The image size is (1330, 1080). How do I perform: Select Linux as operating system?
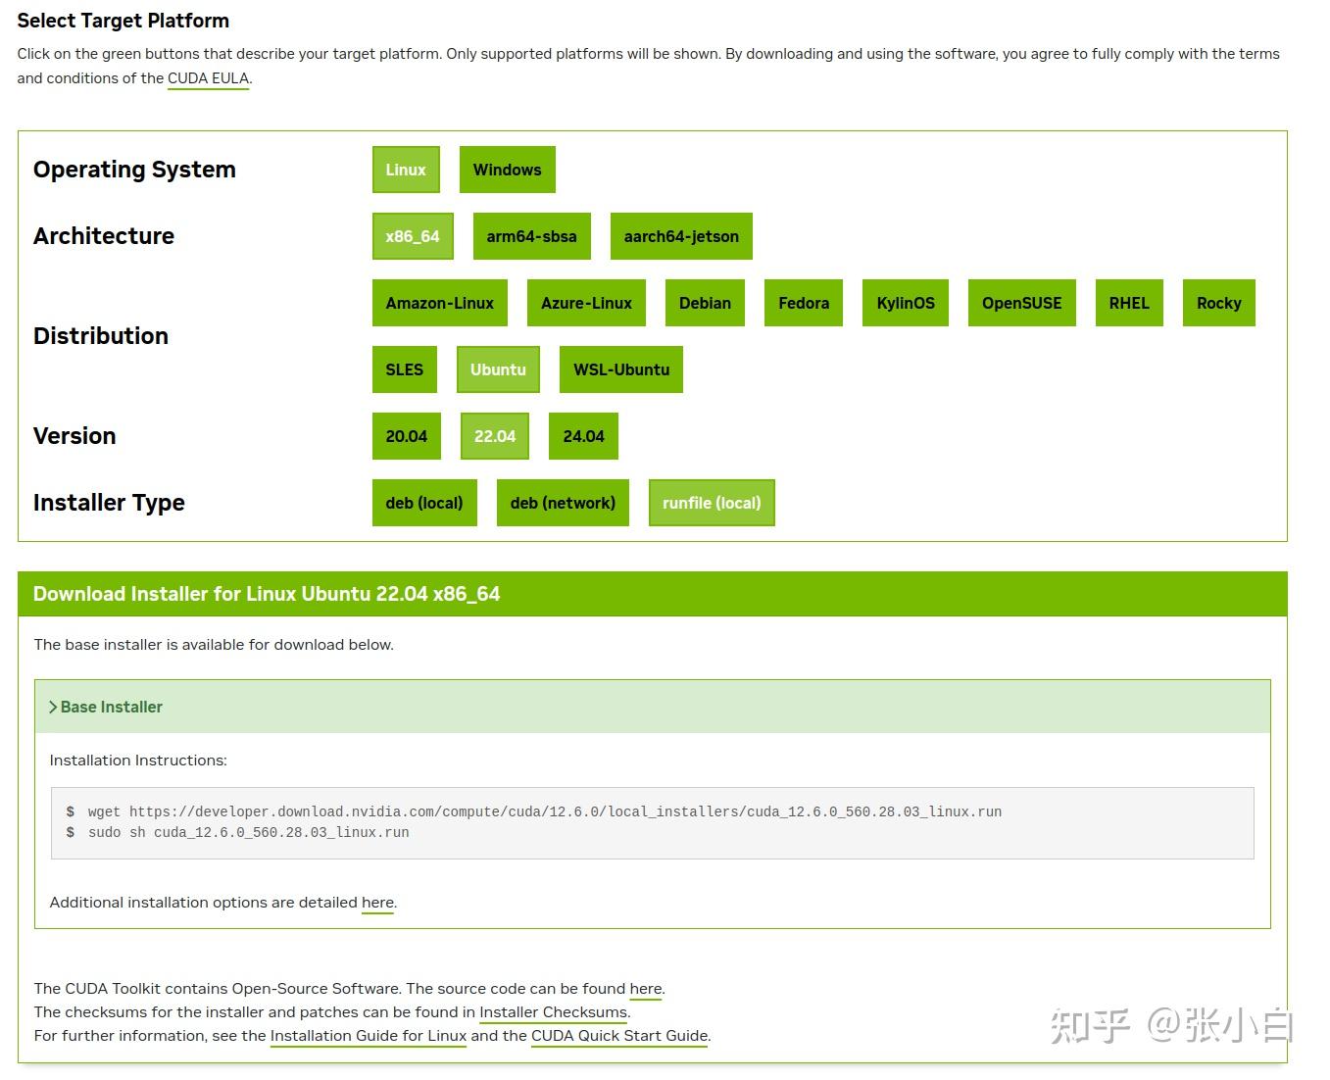point(406,170)
